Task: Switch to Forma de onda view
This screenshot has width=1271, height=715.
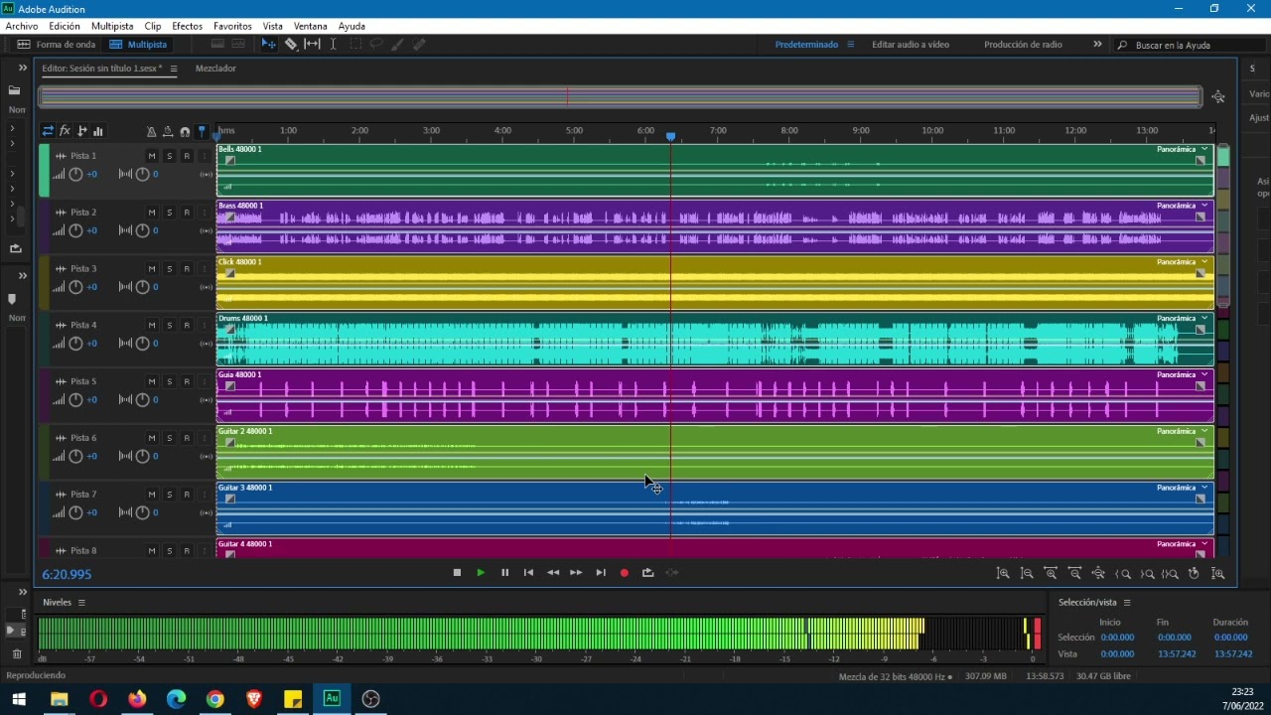Action: pos(58,45)
